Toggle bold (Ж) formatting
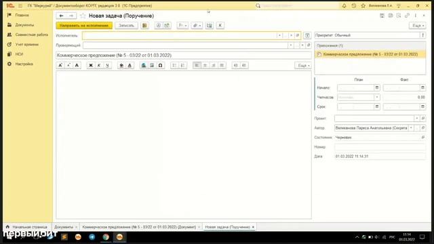The image size is (434, 244). [x=90, y=65]
